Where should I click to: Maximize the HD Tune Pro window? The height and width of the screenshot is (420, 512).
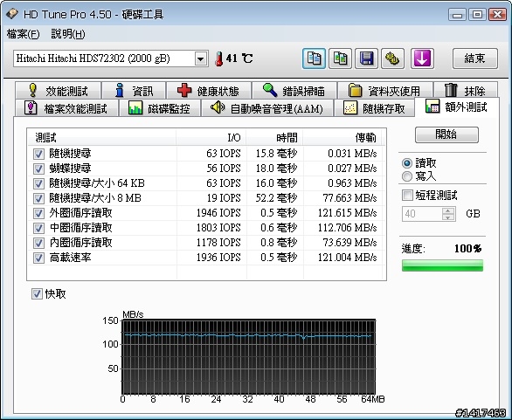click(477, 14)
